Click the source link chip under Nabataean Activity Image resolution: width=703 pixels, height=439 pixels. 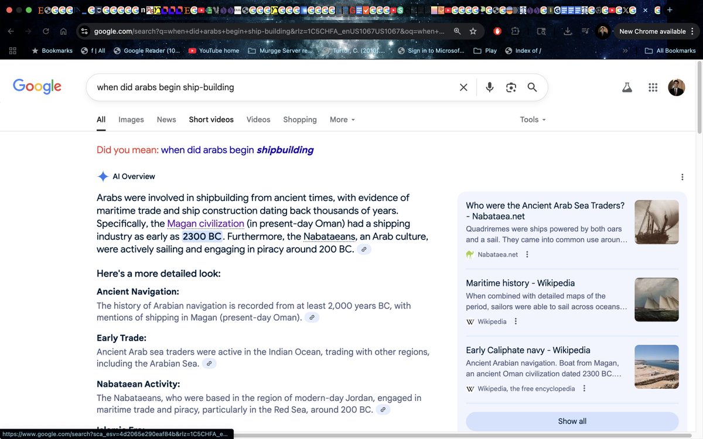coord(383,410)
